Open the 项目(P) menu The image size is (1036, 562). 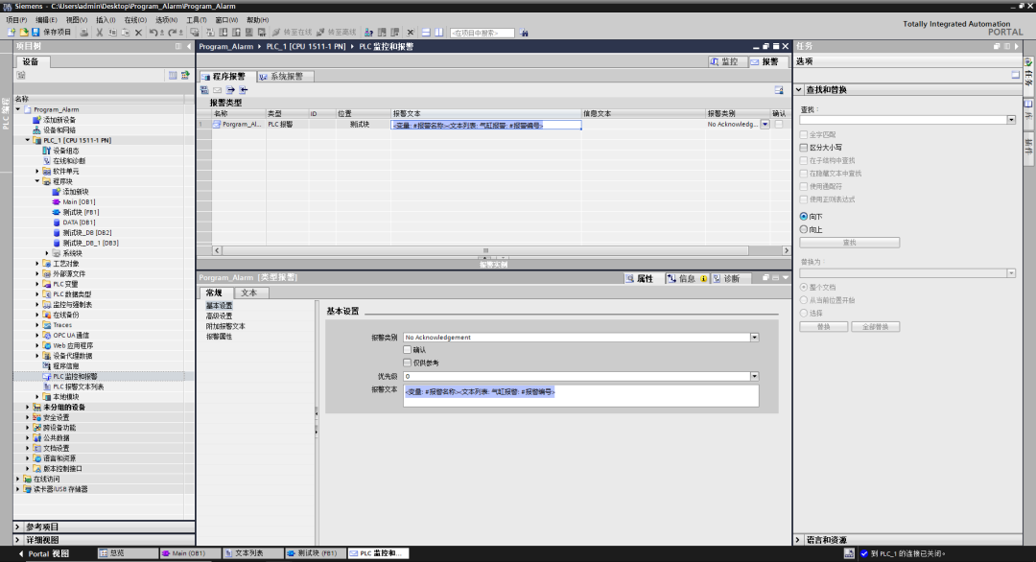click(x=16, y=20)
